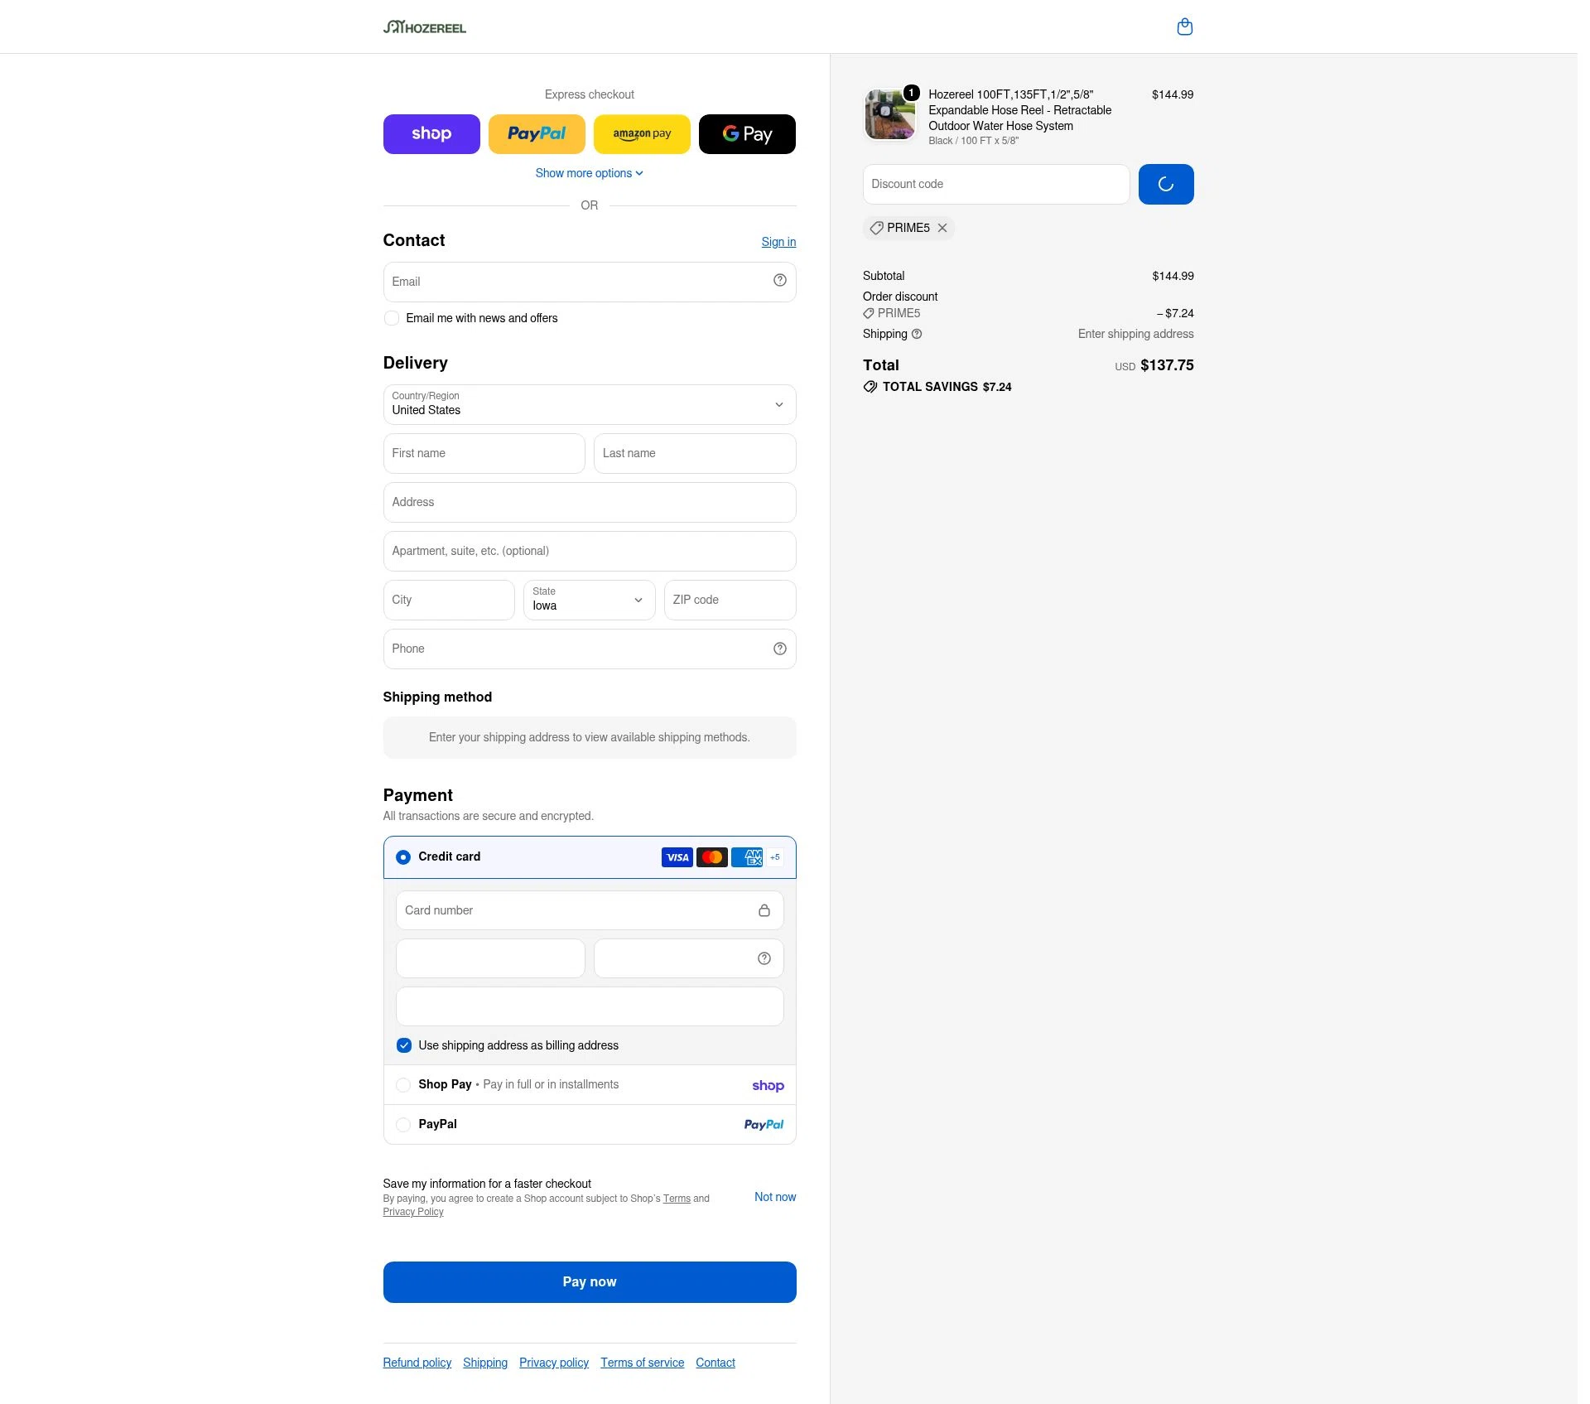The height and width of the screenshot is (1404, 1590).
Task: Click the Google Pay express button
Action: pos(747,134)
